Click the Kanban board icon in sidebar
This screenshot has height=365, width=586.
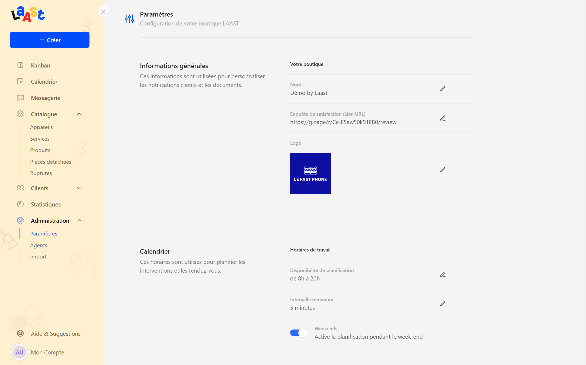(x=20, y=65)
